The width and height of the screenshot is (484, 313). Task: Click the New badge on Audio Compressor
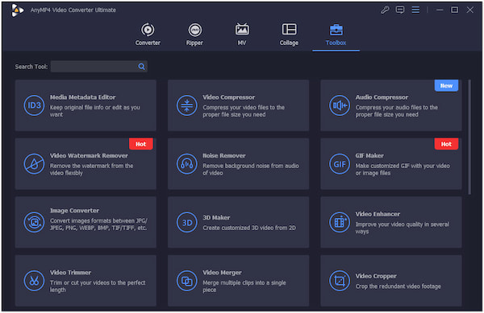tap(446, 85)
